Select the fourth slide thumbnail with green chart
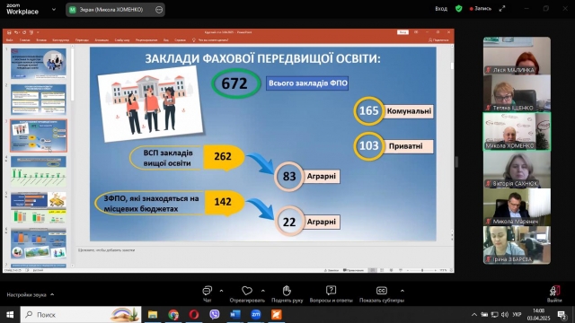Viewport: 575px width, 323px height. click(x=39, y=171)
